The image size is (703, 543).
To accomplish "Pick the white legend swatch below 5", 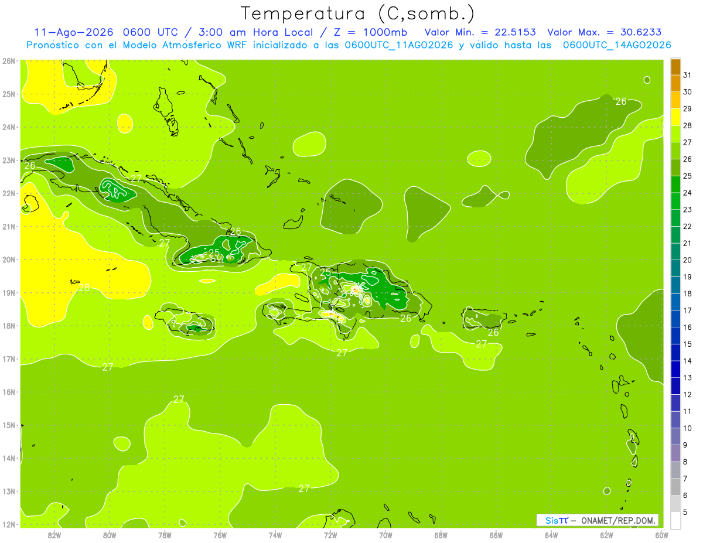I will coord(675,520).
